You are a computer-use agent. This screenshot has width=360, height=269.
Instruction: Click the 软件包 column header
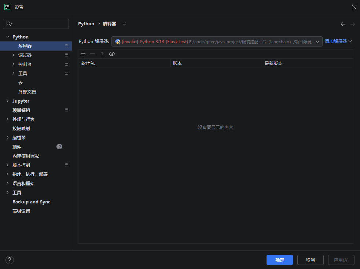click(x=124, y=63)
